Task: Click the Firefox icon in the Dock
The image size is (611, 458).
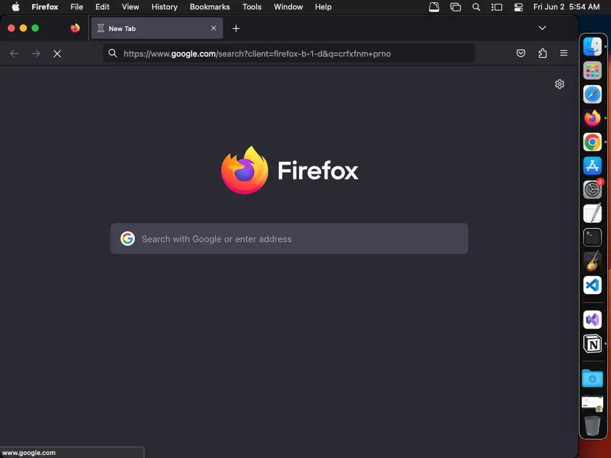Action: click(593, 118)
